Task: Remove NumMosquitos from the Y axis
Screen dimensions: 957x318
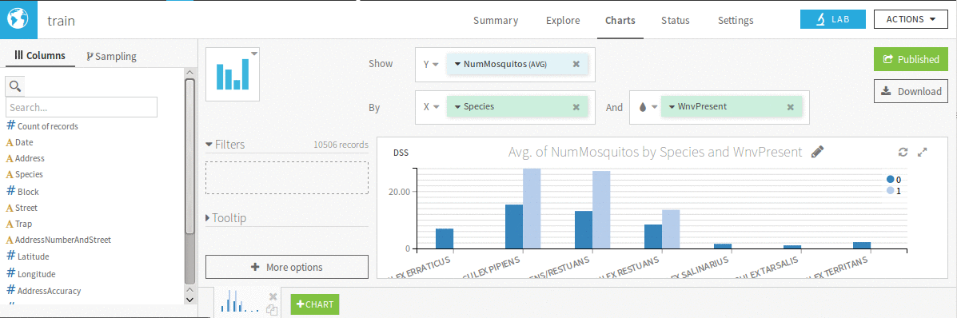Action: click(576, 64)
